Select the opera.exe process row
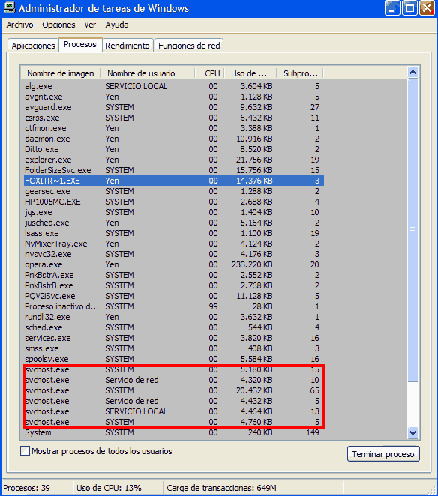The width and height of the screenshot is (438, 496). point(173,264)
